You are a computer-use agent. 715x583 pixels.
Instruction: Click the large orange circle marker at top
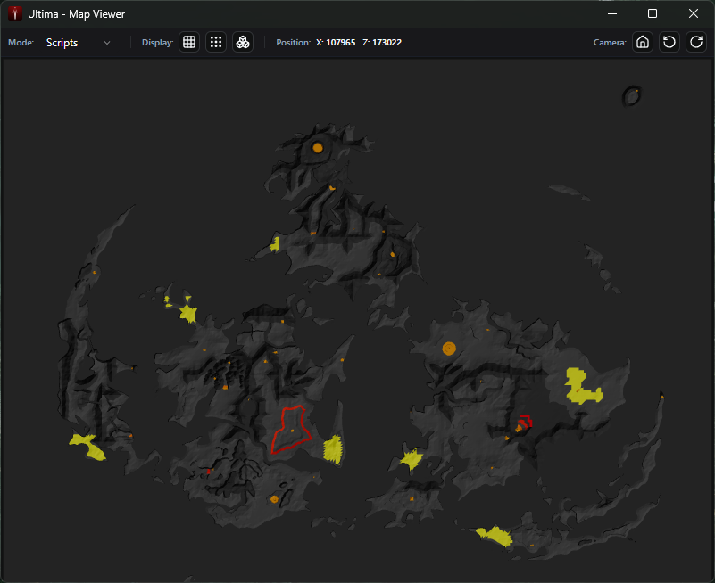click(x=318, y=148)
